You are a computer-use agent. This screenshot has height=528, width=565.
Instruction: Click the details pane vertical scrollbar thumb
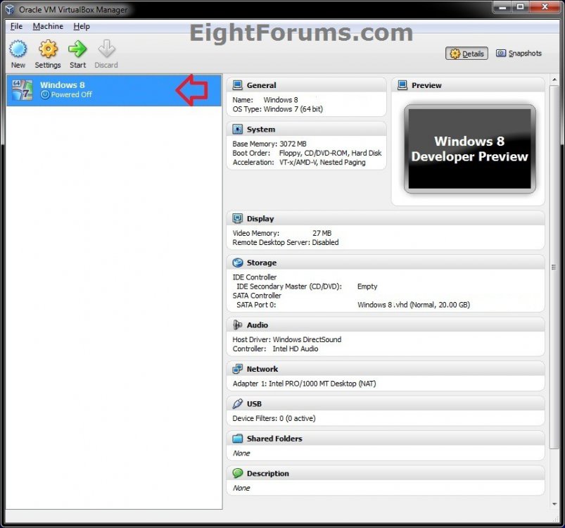pyautogui.click(x=554, y=267)
